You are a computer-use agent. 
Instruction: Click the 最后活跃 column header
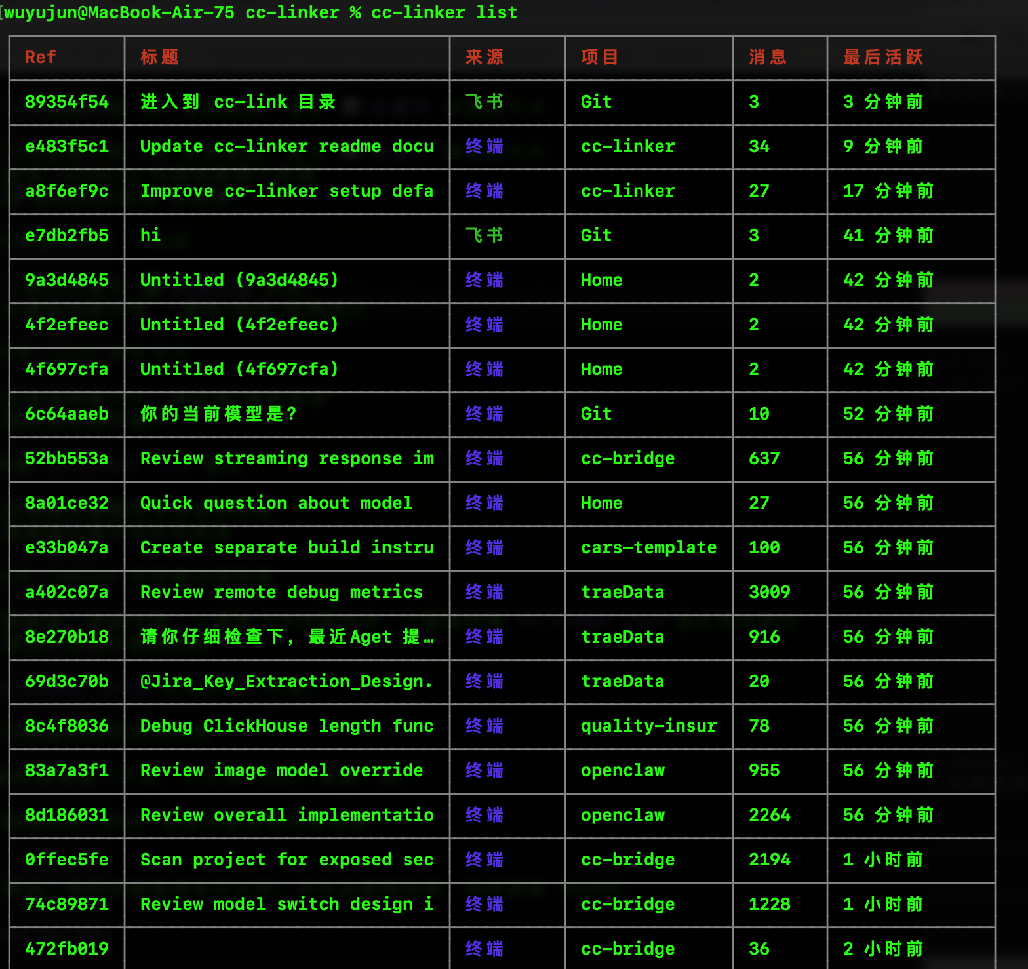pyautogui.click(x=883, y=58)
